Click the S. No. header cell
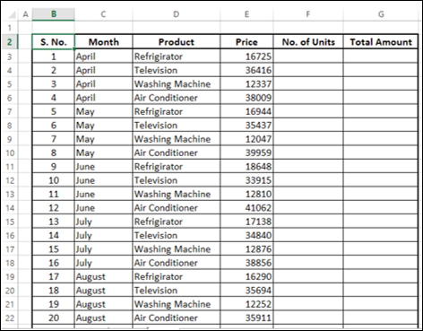The image size is (423, 331). pyautogui.click(x=54, y=42)
